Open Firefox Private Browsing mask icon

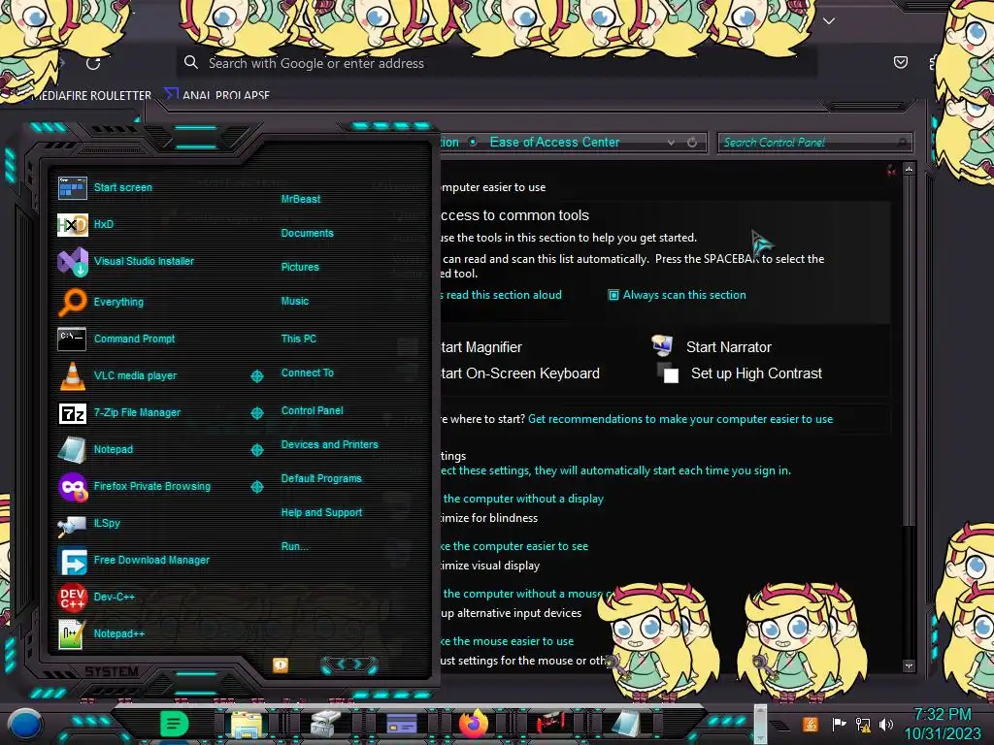pos(72,487)
